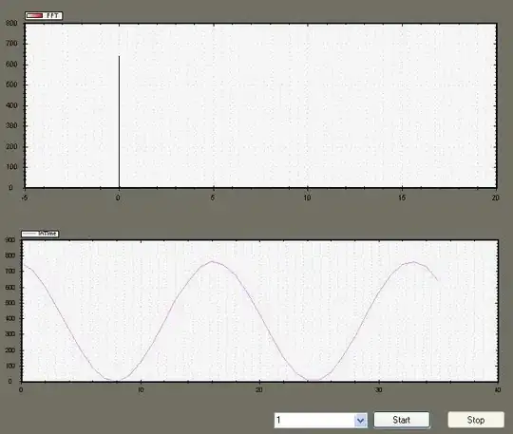Click the red FFT legend color marker

coord(35,16)
